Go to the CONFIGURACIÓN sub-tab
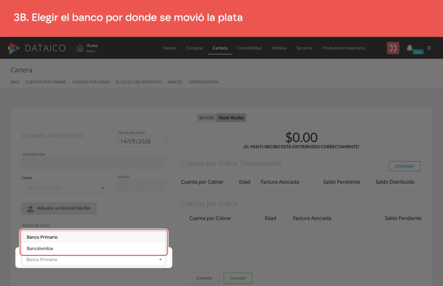The width and height of the screenshot is (443, 286). (204, 82)
